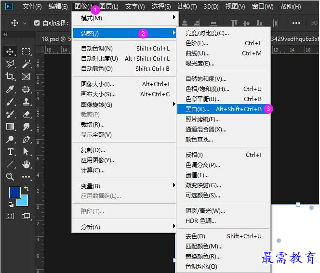Viewport: 320px width, 273px height.
Task: Choose 反相(I) command
Action: (224, 155)
